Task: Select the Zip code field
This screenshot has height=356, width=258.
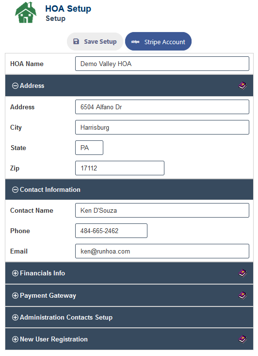Action: tap(120, 168)
